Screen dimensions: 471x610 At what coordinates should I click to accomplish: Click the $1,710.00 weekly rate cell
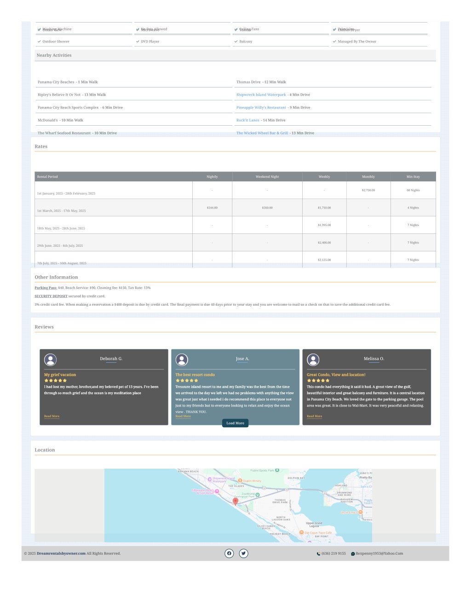[324, 208]
